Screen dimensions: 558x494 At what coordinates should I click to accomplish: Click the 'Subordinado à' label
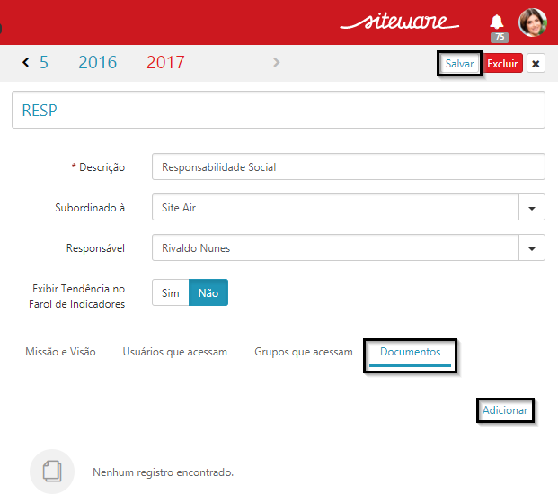click(90, 208)
